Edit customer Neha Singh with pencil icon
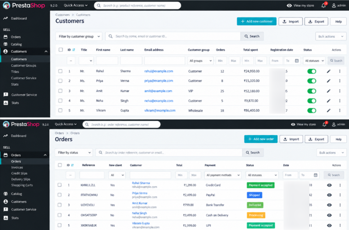Viewport: 349px width, 230px height. (329, 101)
